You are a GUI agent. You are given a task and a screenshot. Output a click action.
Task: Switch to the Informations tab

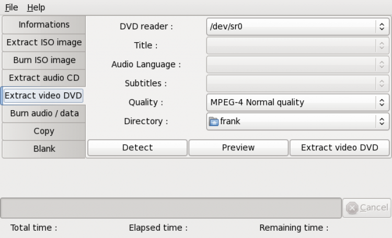(x=44, y=25)
